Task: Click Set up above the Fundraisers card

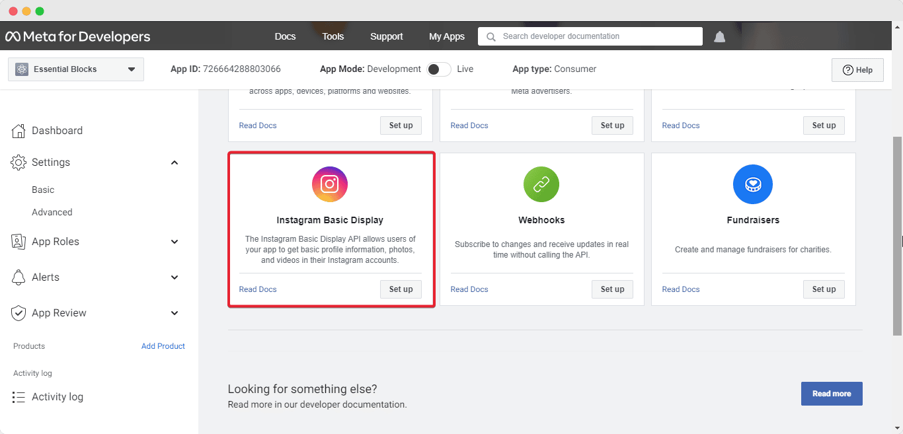Action: pos(824,126)
